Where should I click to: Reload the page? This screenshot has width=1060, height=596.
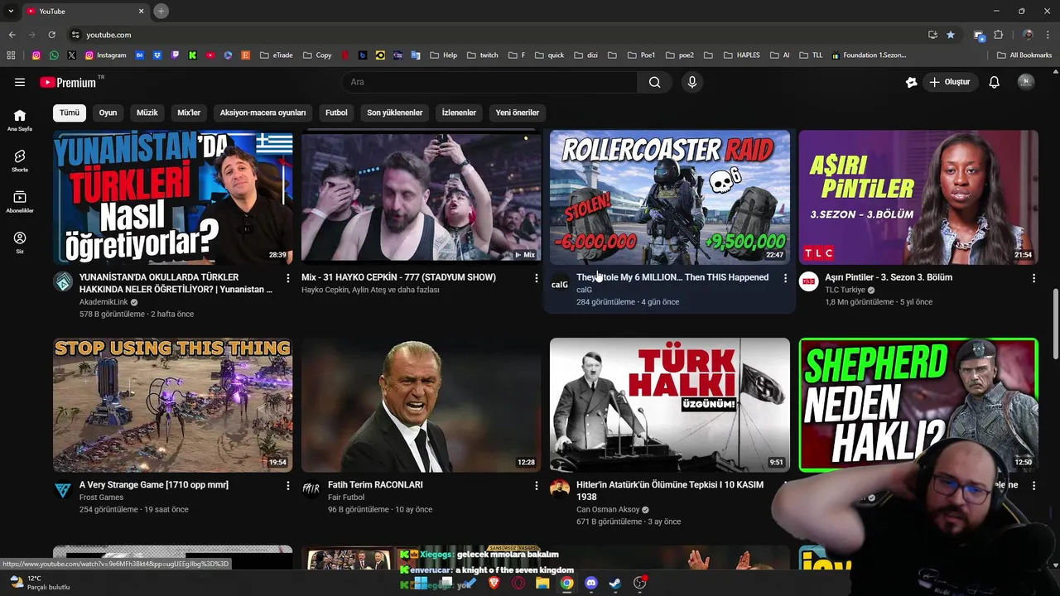coord(51,35)
